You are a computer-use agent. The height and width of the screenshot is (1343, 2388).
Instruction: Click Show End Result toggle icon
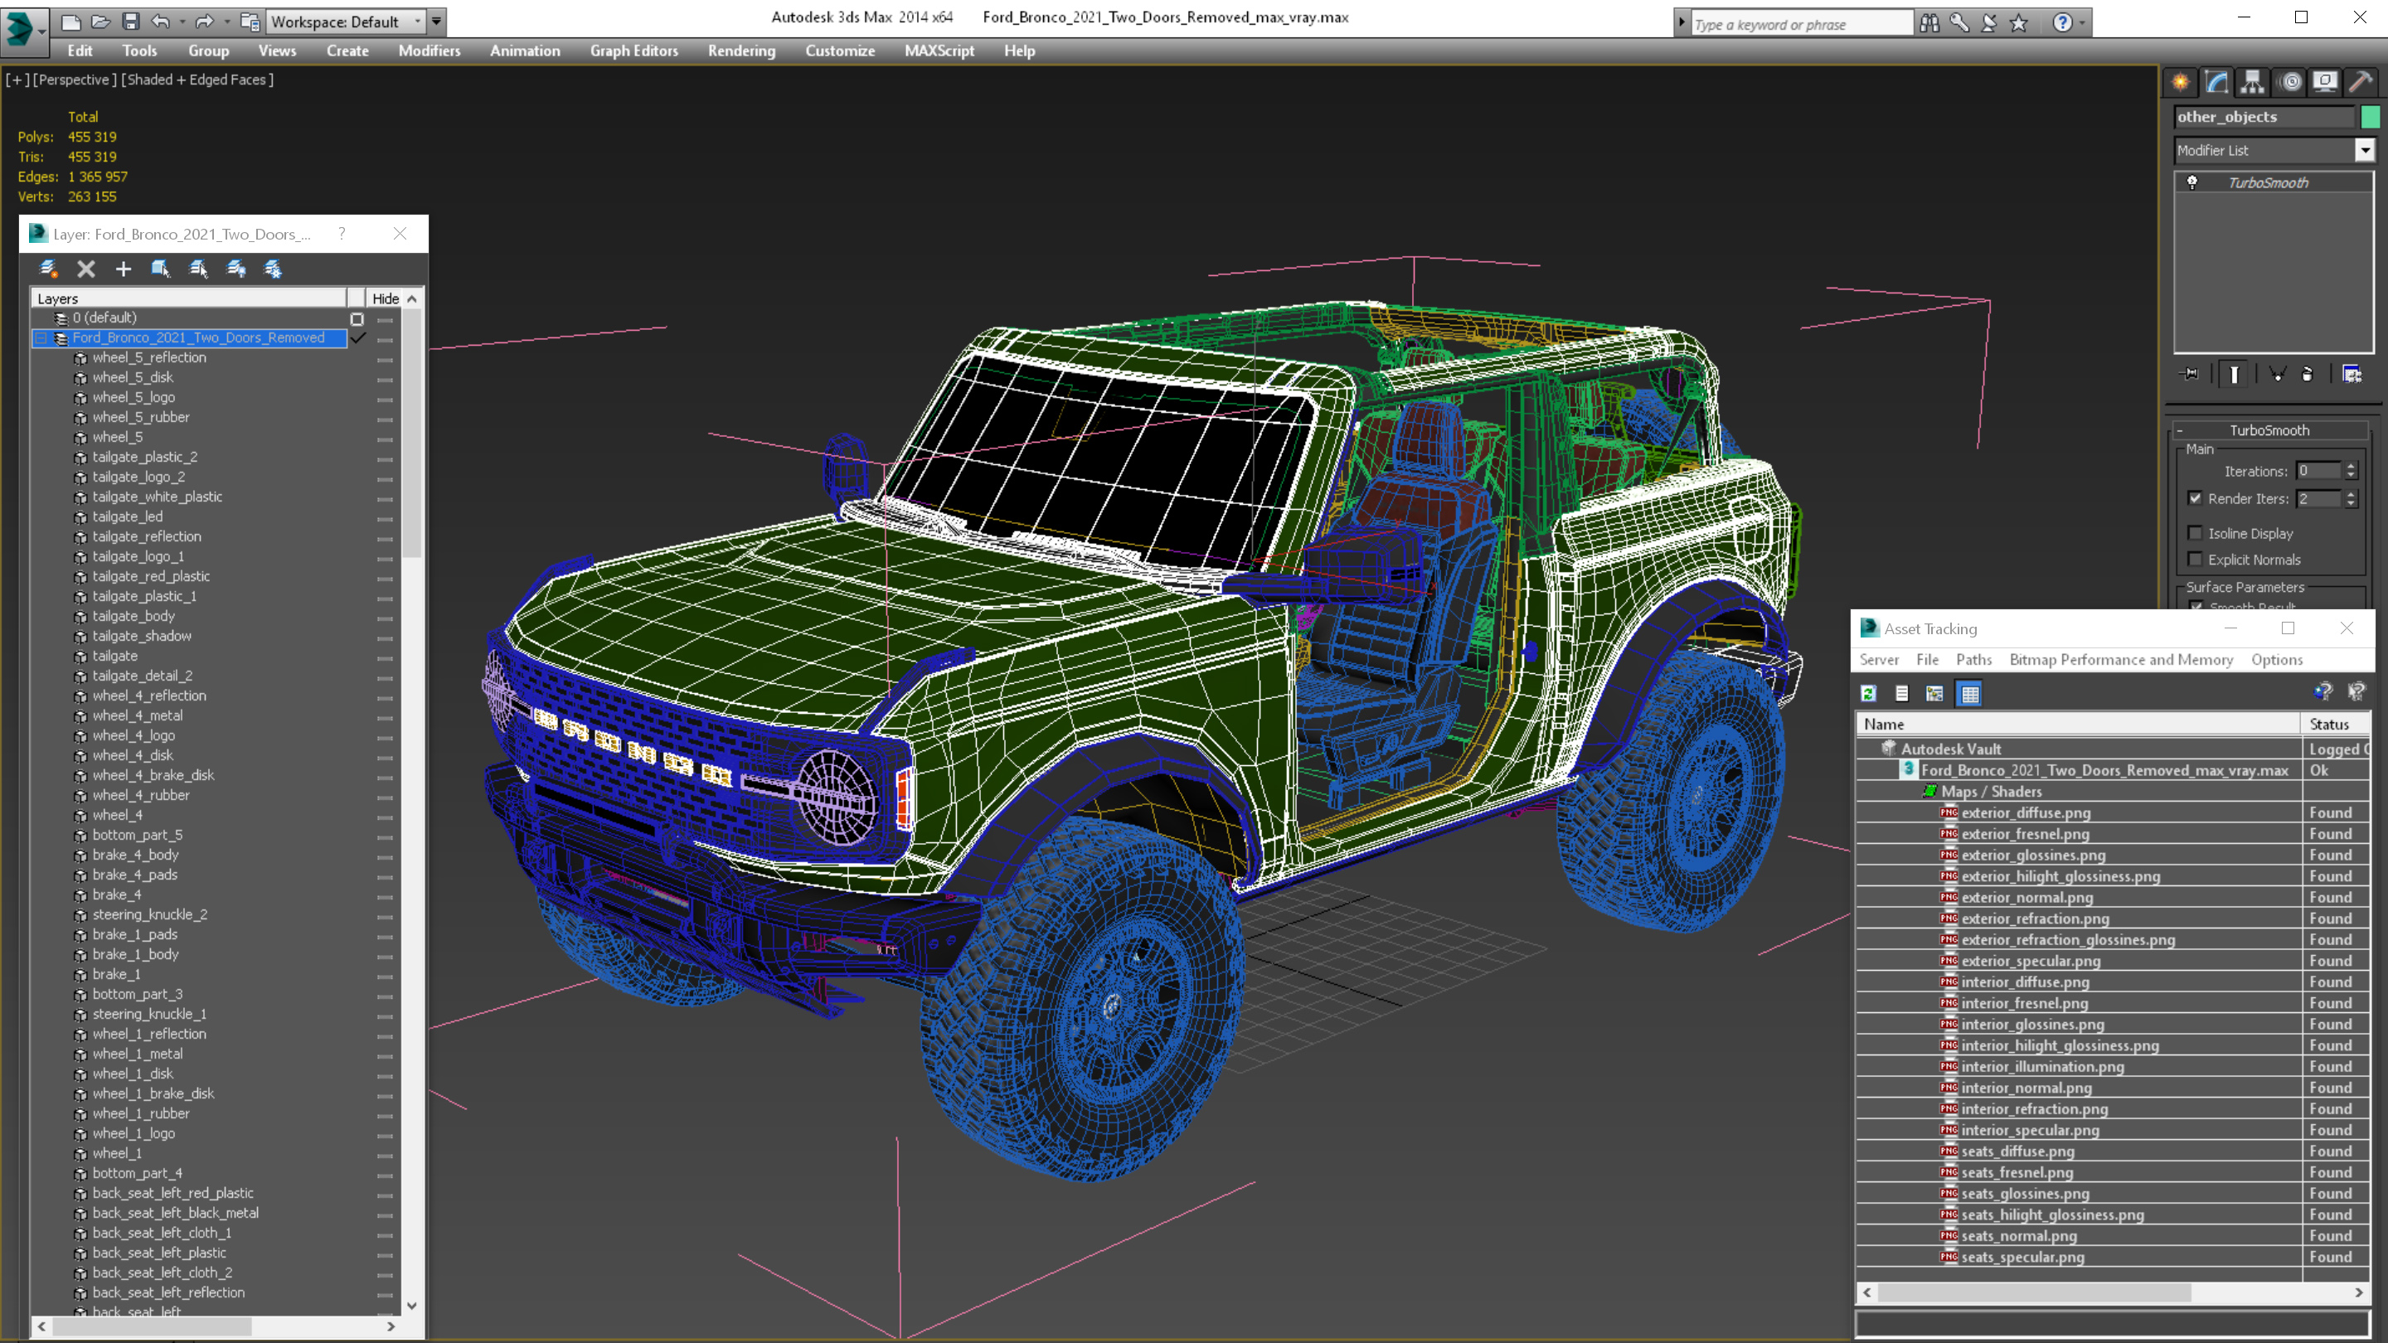click(2234, 375)
